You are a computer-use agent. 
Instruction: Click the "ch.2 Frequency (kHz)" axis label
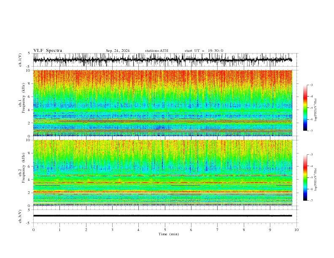click(22, 168)
